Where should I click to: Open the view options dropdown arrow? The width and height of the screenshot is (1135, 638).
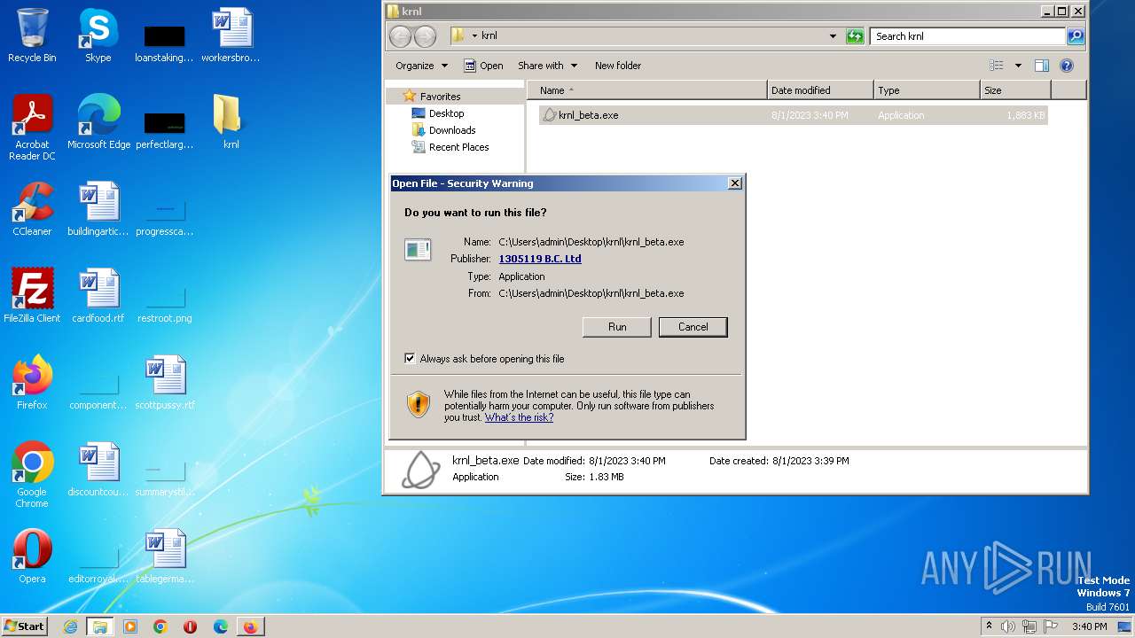[1018, 66]
